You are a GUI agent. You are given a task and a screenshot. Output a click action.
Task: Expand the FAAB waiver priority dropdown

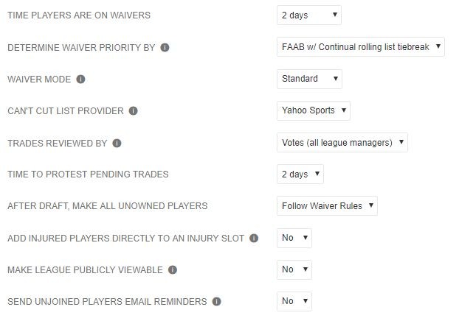point(360,47)
